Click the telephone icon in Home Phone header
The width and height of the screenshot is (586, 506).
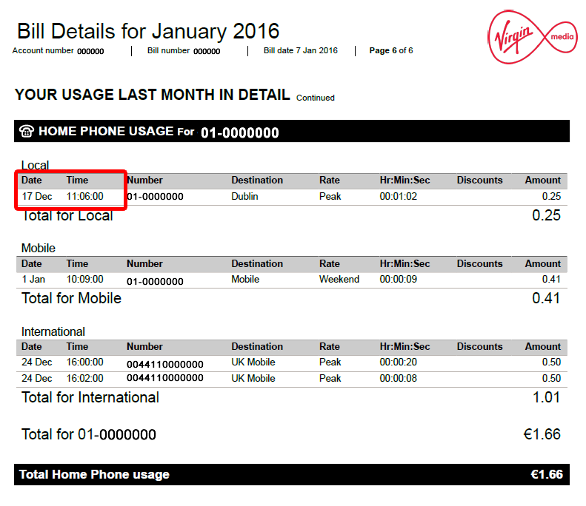(x=27, y=132)
